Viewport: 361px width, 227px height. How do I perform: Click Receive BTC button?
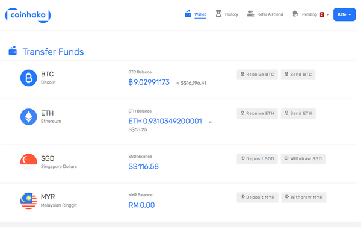tap(257, 75)
